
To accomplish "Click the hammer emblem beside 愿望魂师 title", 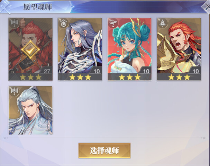I will (x=5, y=7).
